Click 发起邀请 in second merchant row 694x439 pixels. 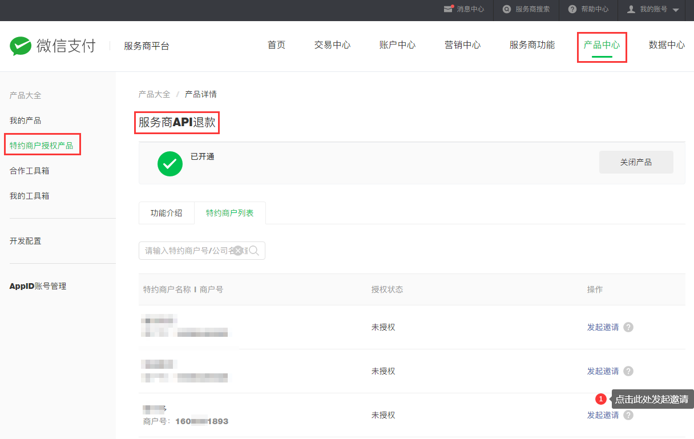tap(603, 371)
